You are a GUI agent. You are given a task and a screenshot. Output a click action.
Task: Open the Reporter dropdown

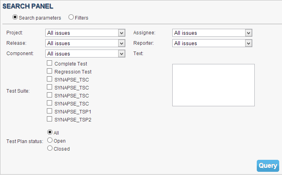tap(212, 43)
